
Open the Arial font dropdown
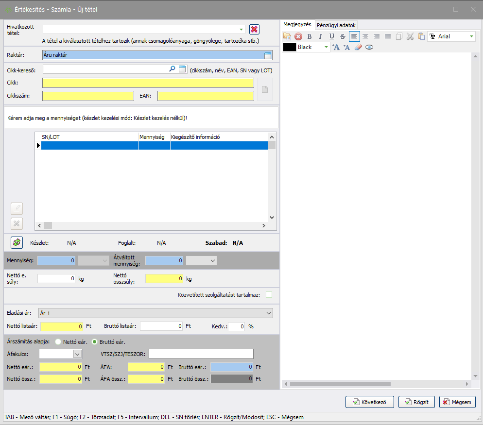[471, 36]
